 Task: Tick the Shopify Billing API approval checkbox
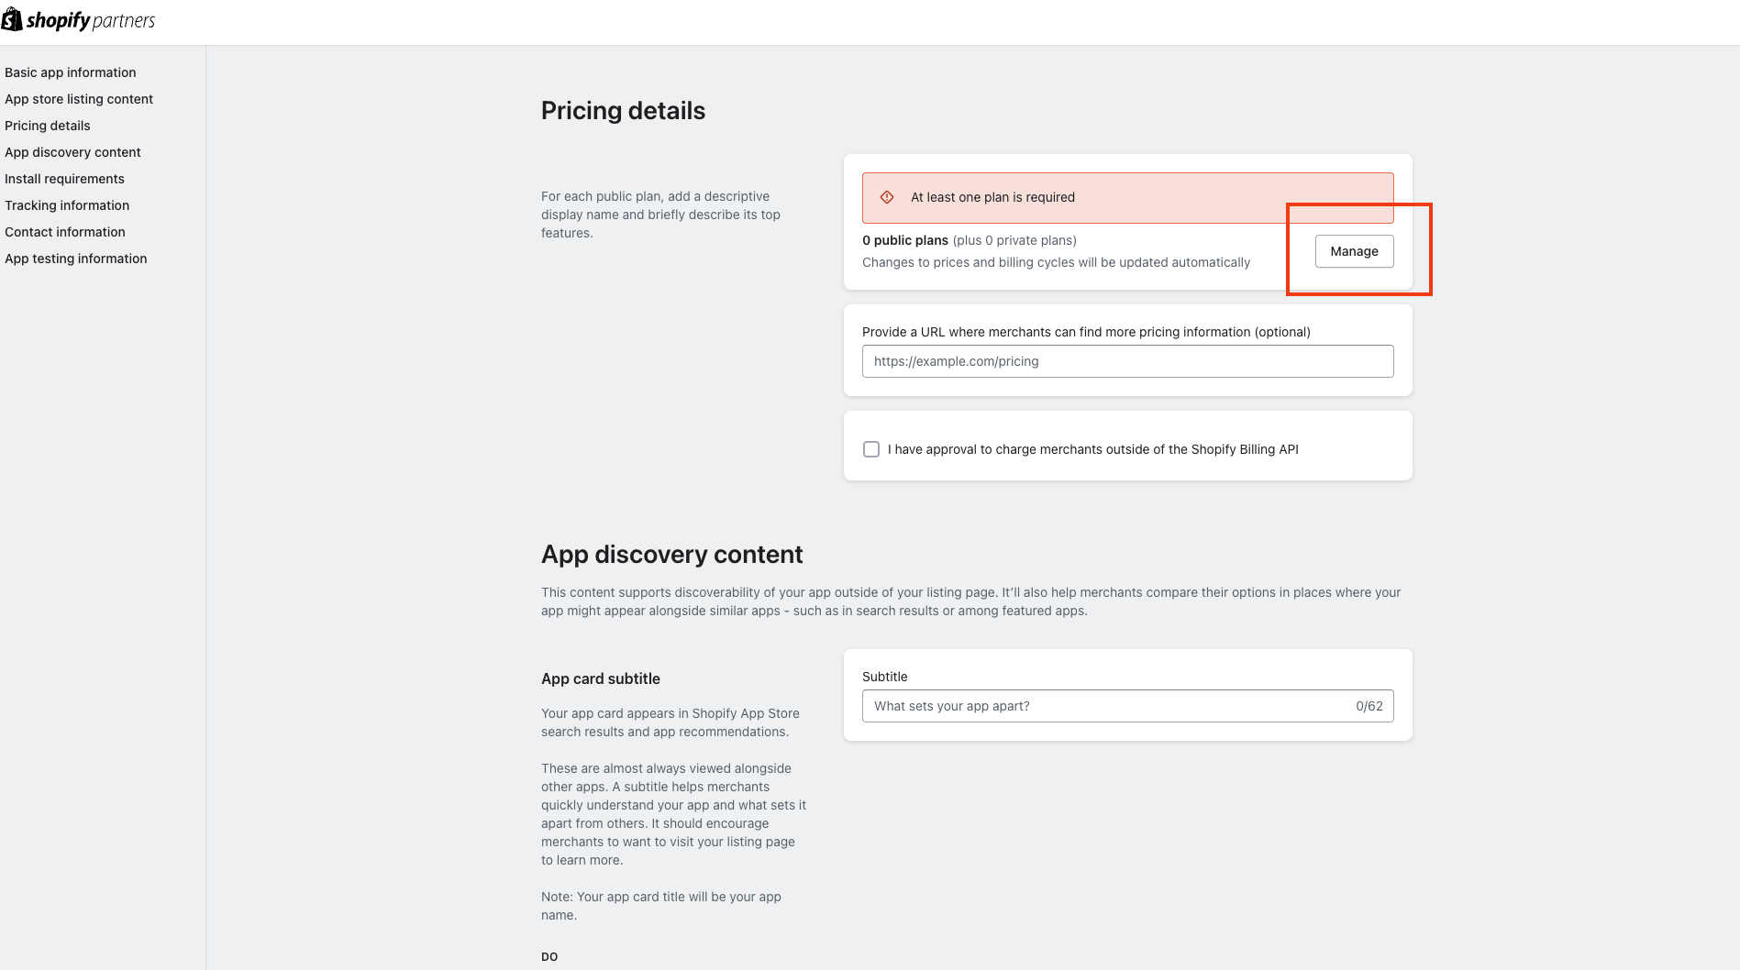click(x=871, y=449)
